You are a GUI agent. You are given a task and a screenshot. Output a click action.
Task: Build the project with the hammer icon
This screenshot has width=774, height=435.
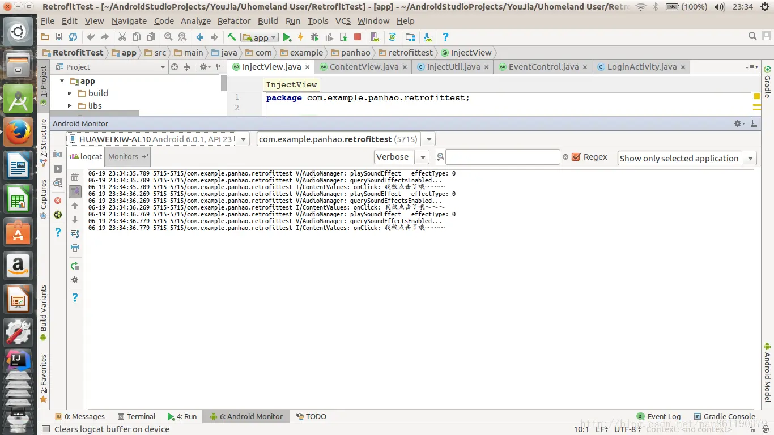coord(231,37)
